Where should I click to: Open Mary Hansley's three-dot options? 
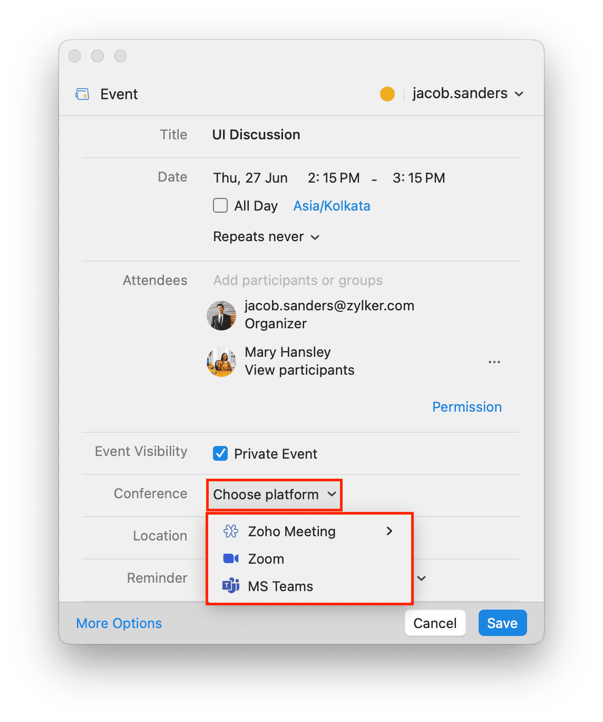point(494,362)
